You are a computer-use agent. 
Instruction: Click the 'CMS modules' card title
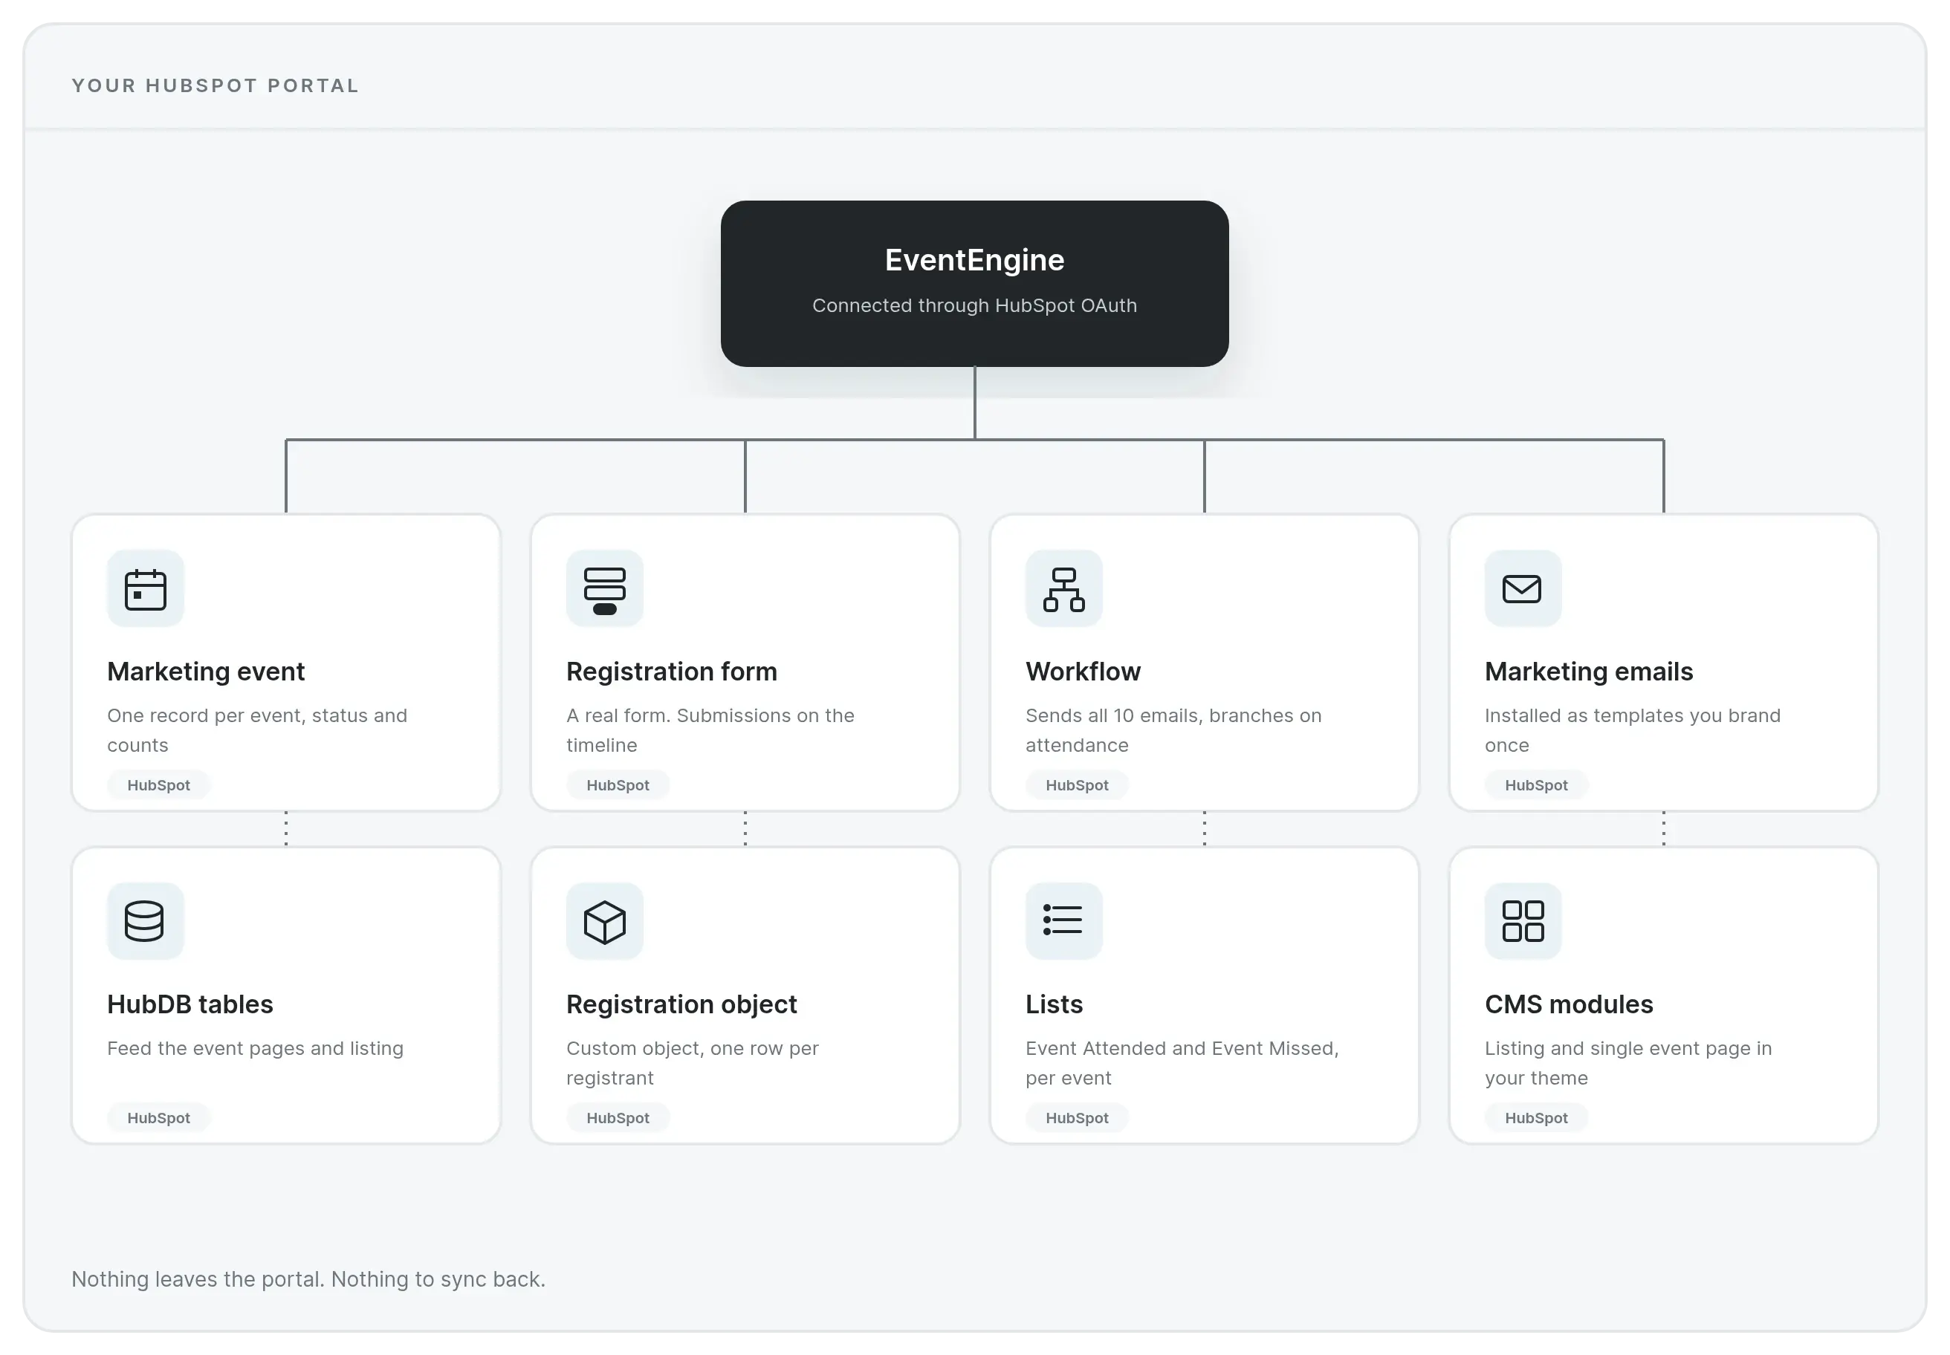coord(1569,1004)
